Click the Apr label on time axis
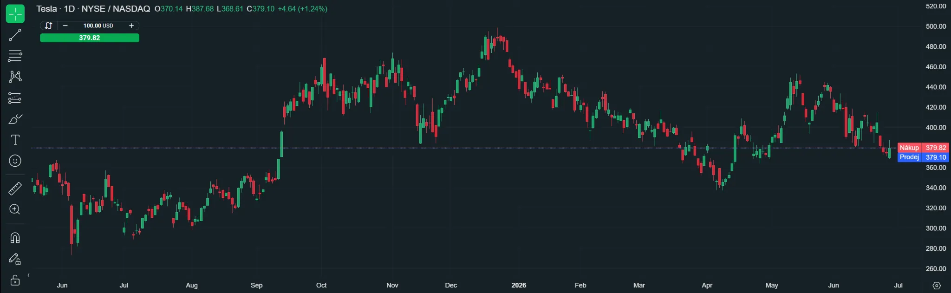This screenshot has height=293, width=951. point(707,285)
